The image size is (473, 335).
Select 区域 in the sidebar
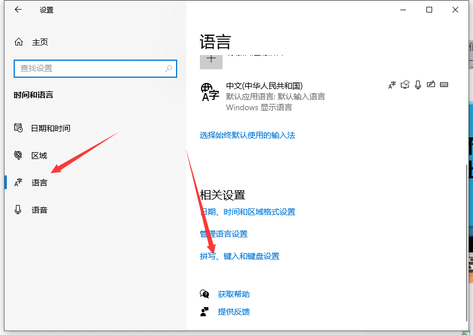pos(39,156)
